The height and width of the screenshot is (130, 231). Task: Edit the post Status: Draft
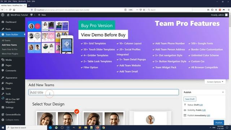pos(201,105)
